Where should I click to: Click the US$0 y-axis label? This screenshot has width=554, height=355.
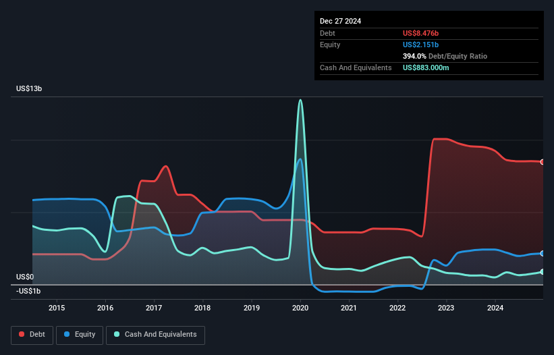(25, 277)
